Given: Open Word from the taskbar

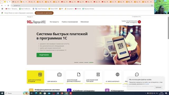Looking at the screenshot, I should click(58, 93).
